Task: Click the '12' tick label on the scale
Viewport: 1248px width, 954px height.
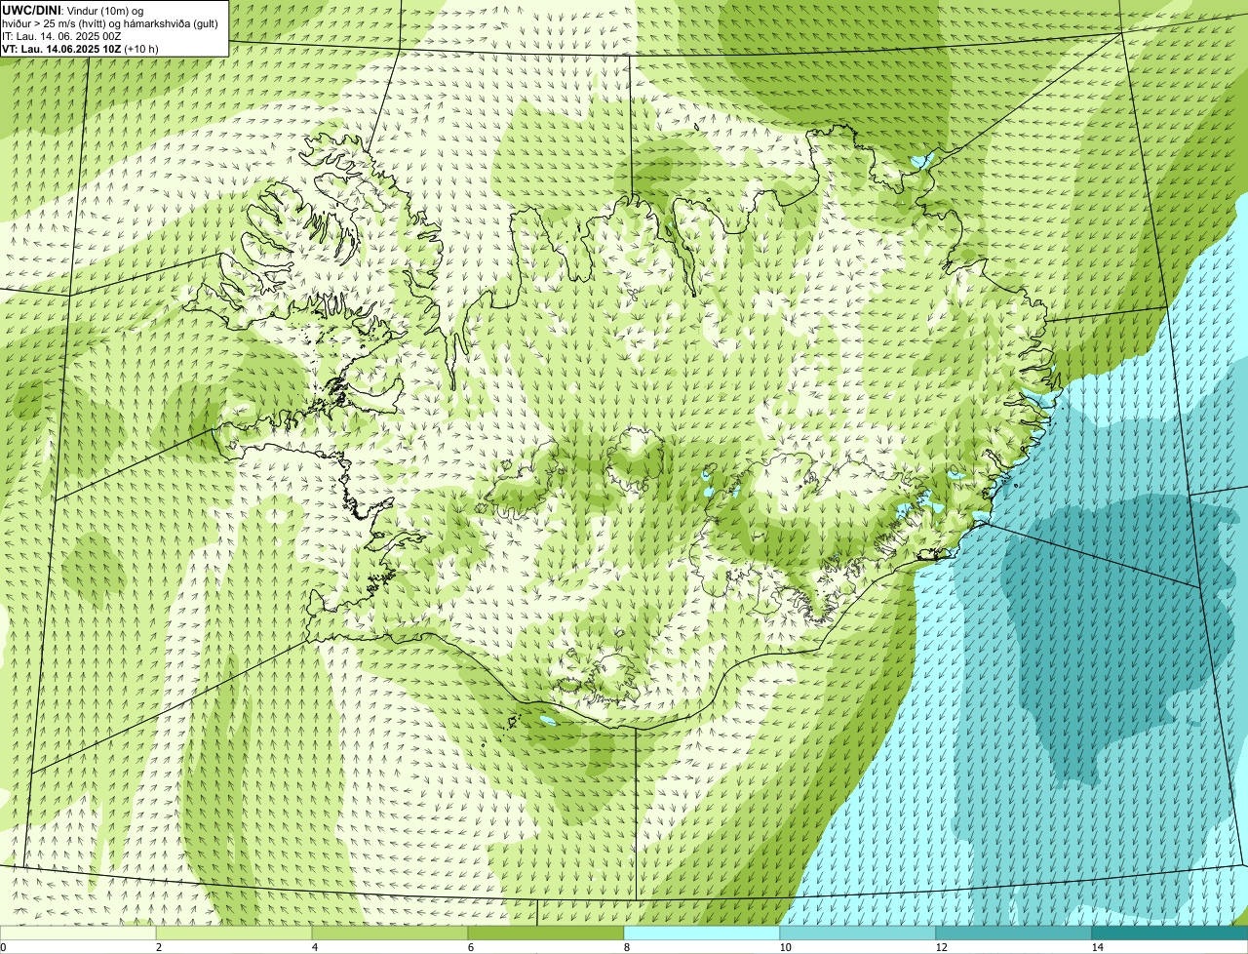Action: 941,947
